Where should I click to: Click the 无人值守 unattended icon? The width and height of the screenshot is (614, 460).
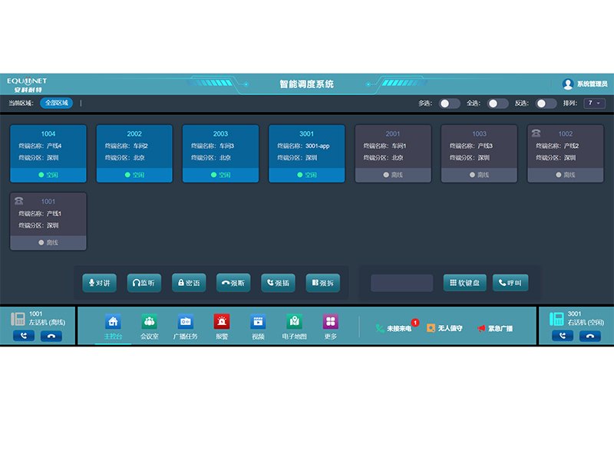(x=444, y=328)
